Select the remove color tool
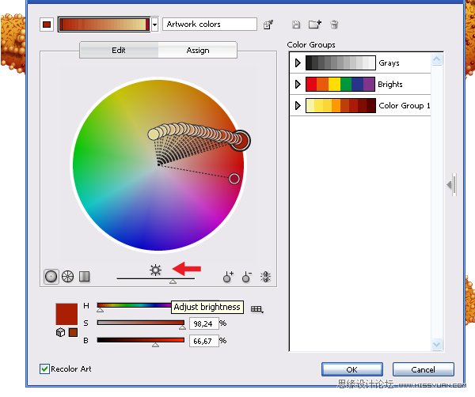The image size is (475, 397). (247, 277)
